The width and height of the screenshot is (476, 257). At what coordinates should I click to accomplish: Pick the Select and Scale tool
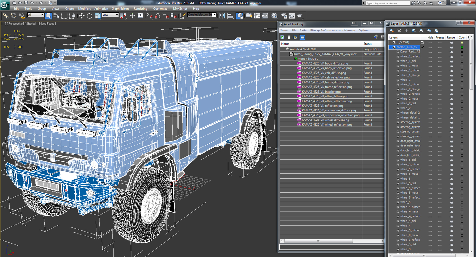[x=97, y=15]
